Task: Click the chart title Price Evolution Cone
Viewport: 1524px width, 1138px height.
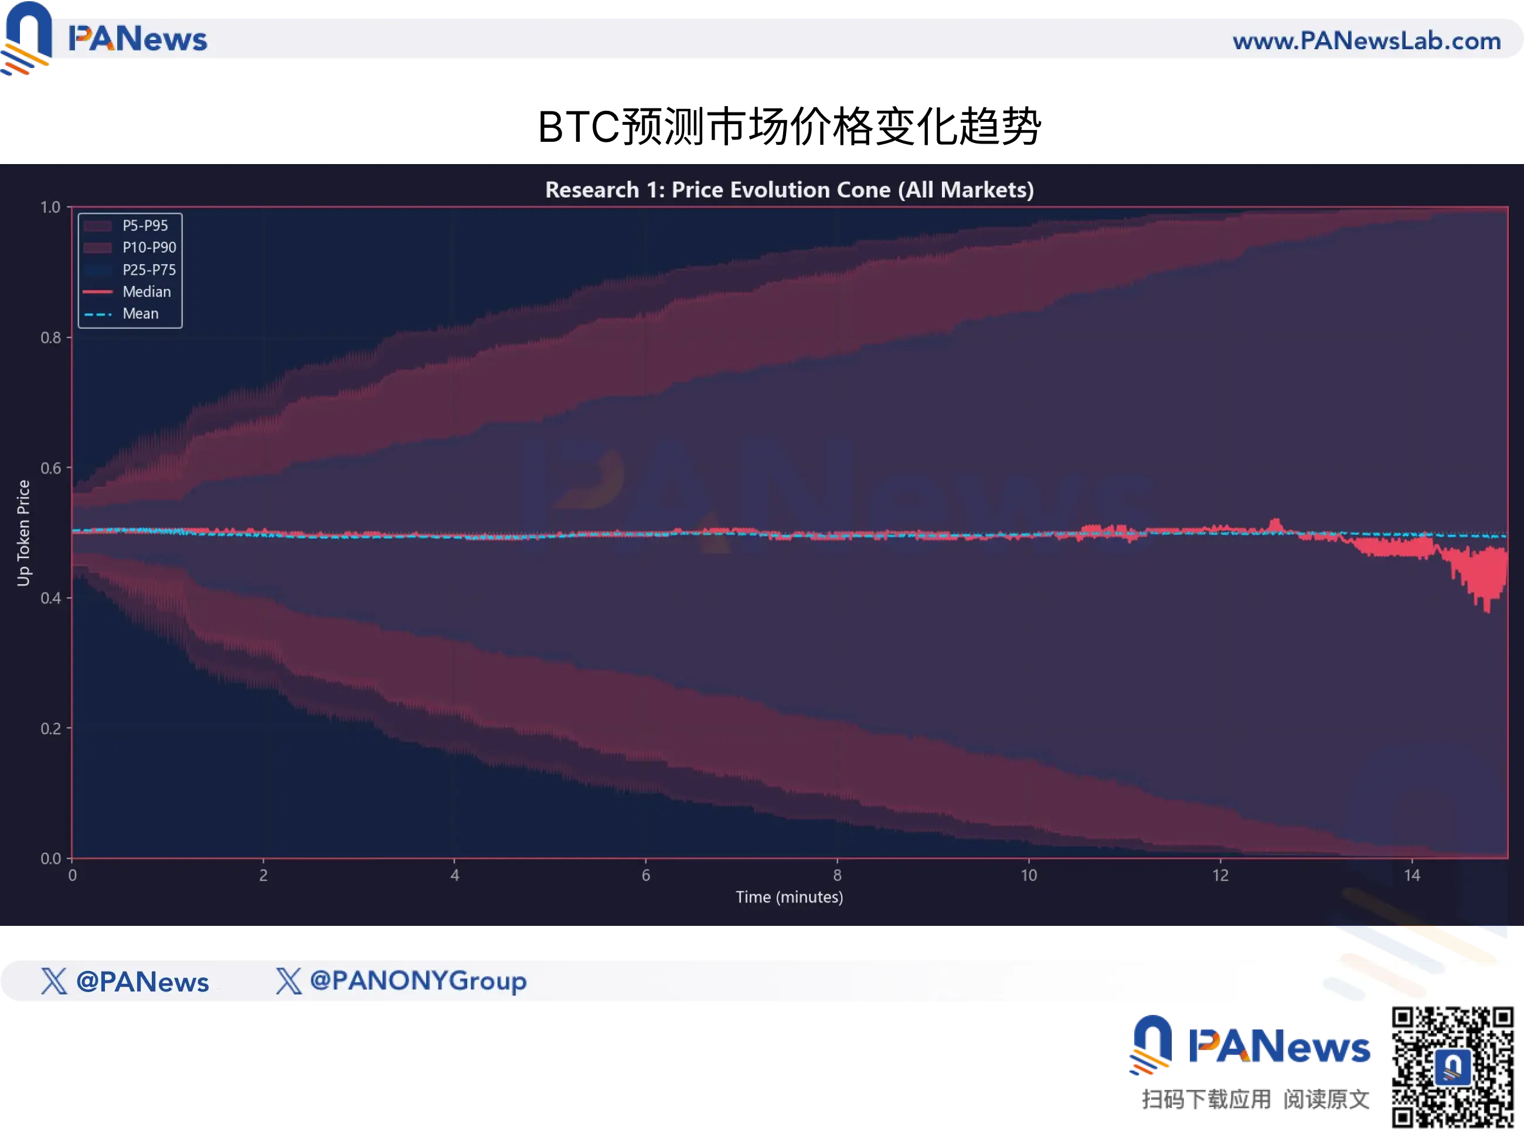Action: tap(789, 190)
